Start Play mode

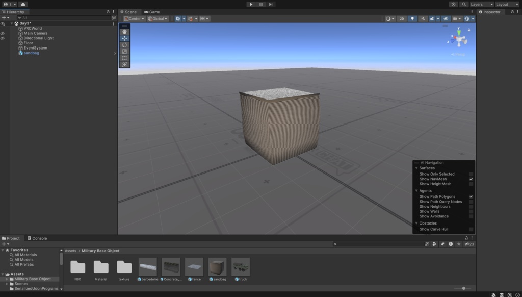pyautogui.click(x=251, y=4)
